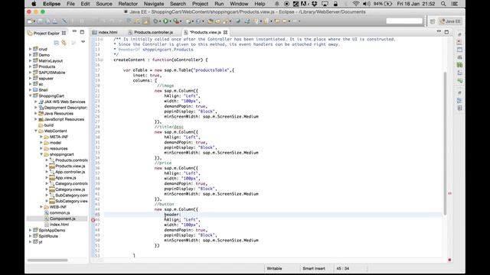Screen dimensions: 490x275
Task: Open the volume control in menu bar
Action: tap(367, 4)
